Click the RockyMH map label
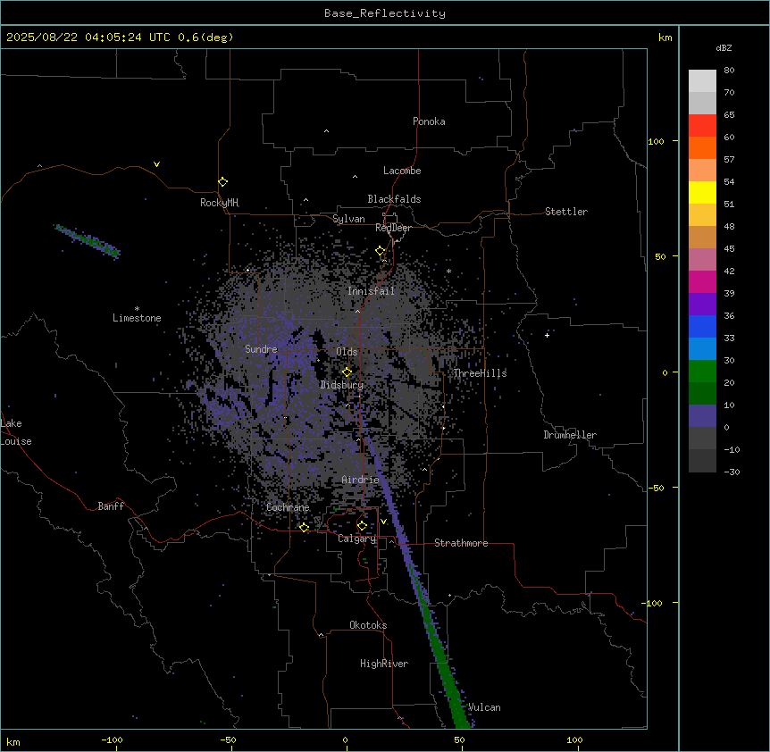 click(x=219, y=203)
